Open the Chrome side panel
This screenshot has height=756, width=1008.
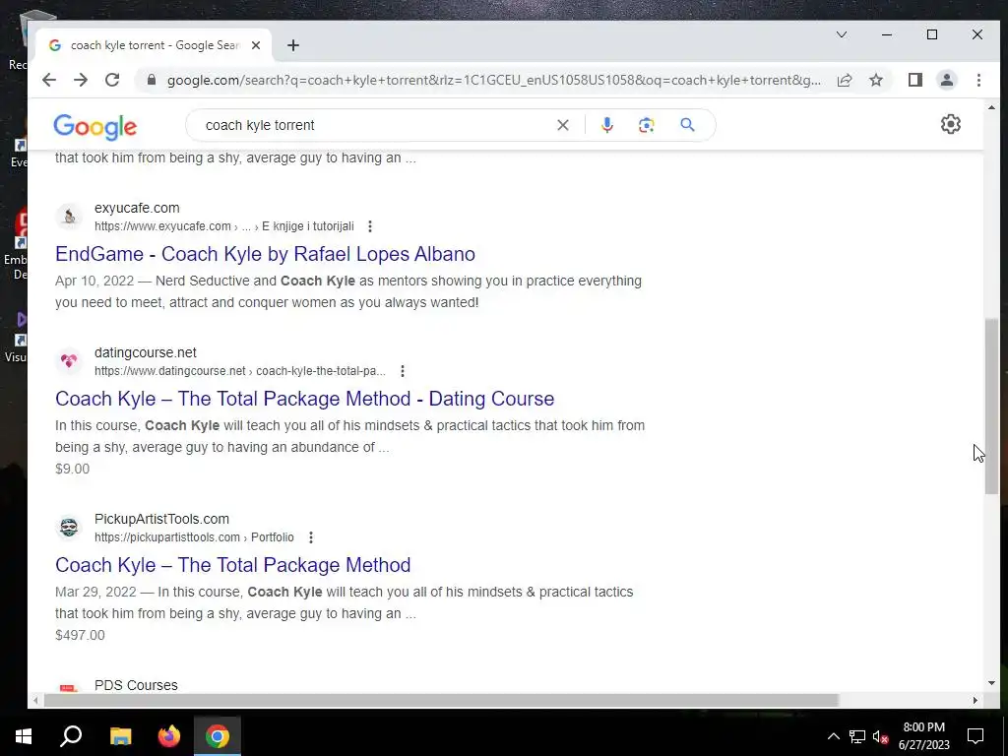click(914, 80)
